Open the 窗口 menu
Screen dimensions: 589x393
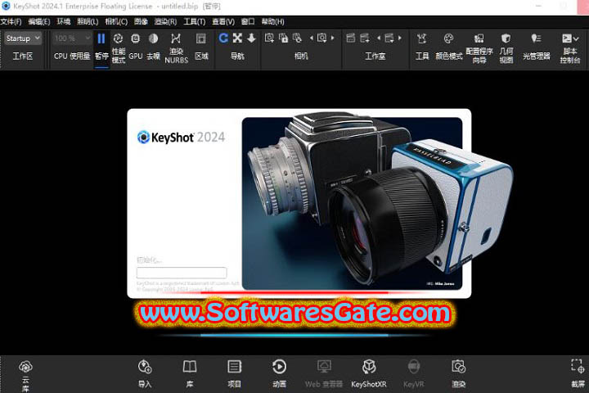(248, 22)
